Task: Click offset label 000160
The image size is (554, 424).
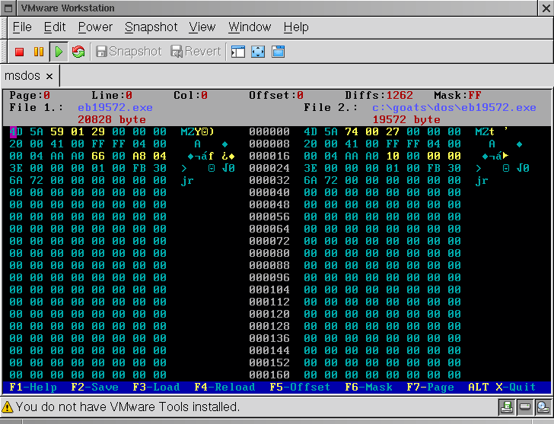Action: (x=269, y=375)
